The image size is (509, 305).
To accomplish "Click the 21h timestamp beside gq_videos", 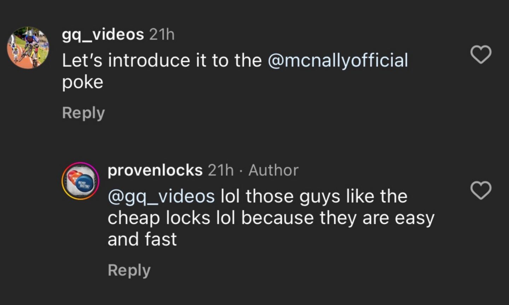I will pos(162,35).
